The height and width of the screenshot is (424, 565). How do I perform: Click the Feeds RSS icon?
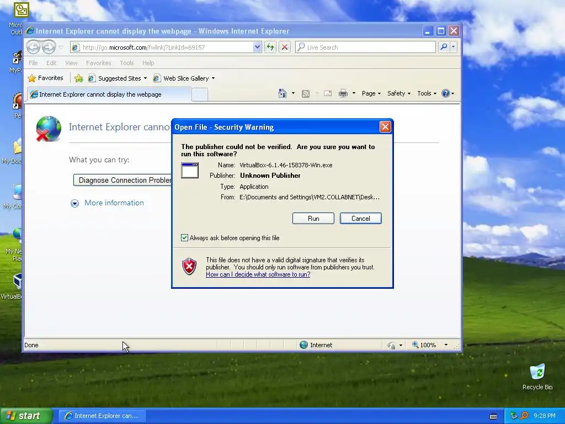[306, 94]
